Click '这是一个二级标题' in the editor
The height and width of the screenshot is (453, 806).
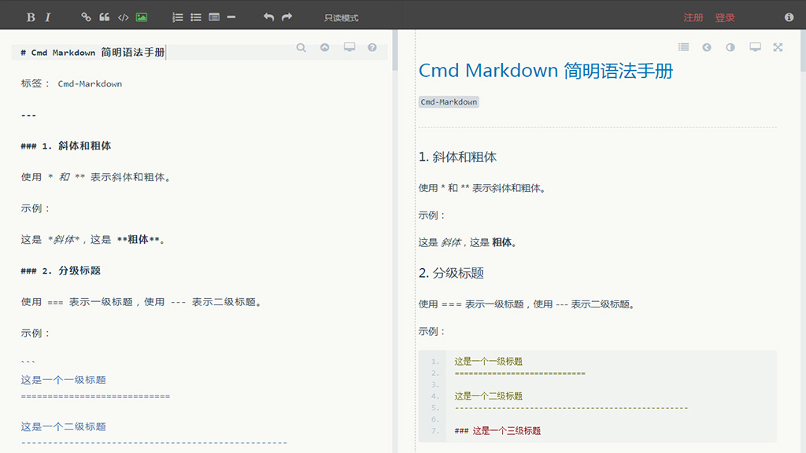point(63,426)
